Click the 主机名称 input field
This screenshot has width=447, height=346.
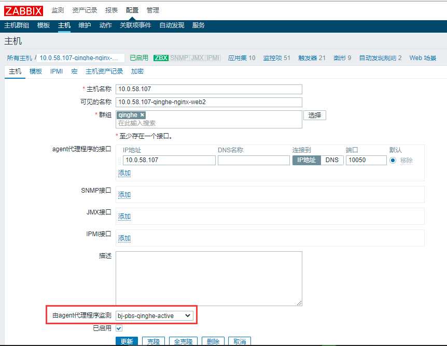click(x=208, y=89)
